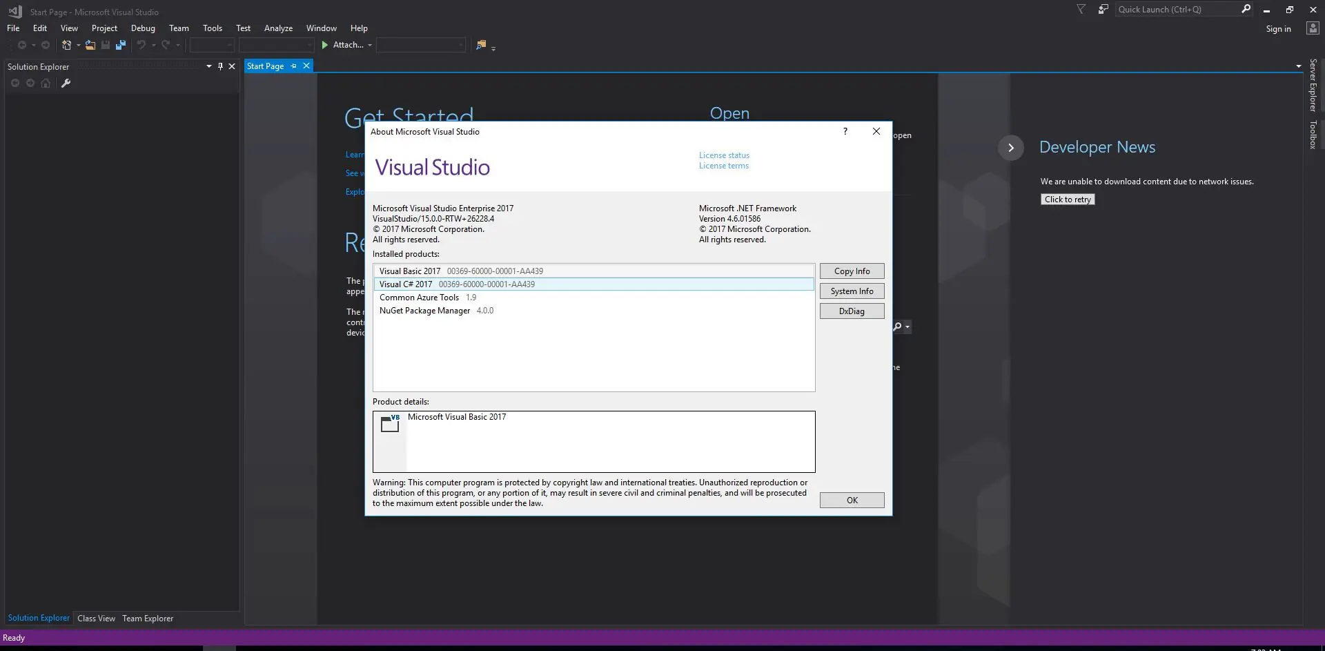This screenshot has height=651, width=1325.
Task: Select Visual Basic 2017 in installed products
Action: 593,271
